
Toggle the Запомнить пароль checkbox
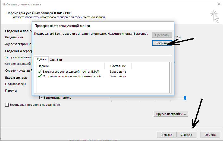point(41,98)
